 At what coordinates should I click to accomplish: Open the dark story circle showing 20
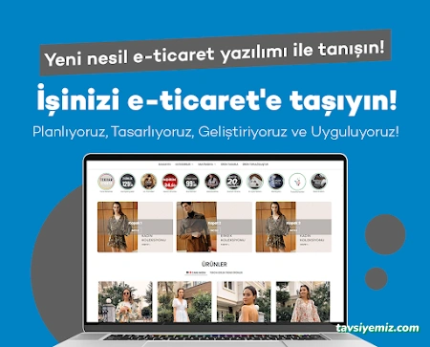click(233, 182)
